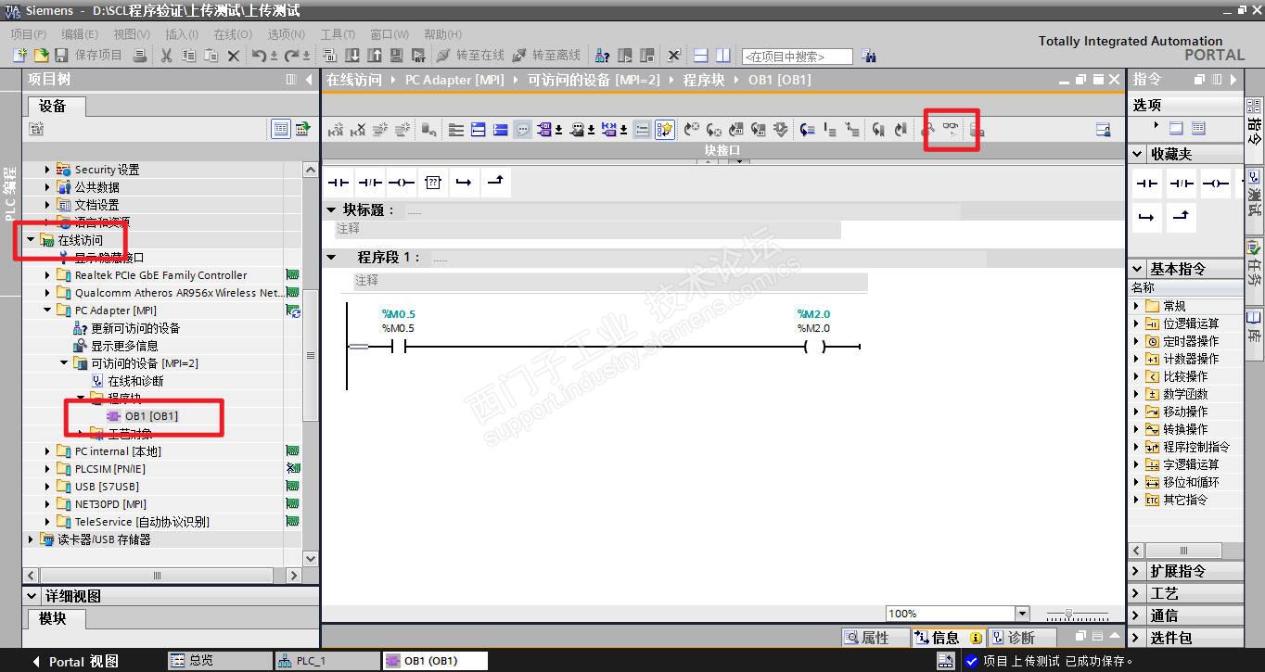Open an existing project from the toolbar
This screenshot has height=672, width=1265.
point(41,56)
